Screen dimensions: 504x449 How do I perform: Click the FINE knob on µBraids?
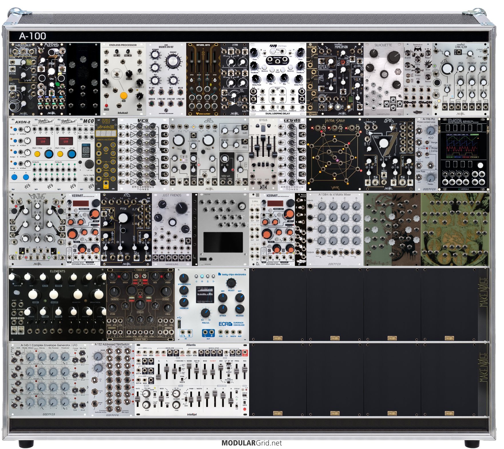[106, 149]
